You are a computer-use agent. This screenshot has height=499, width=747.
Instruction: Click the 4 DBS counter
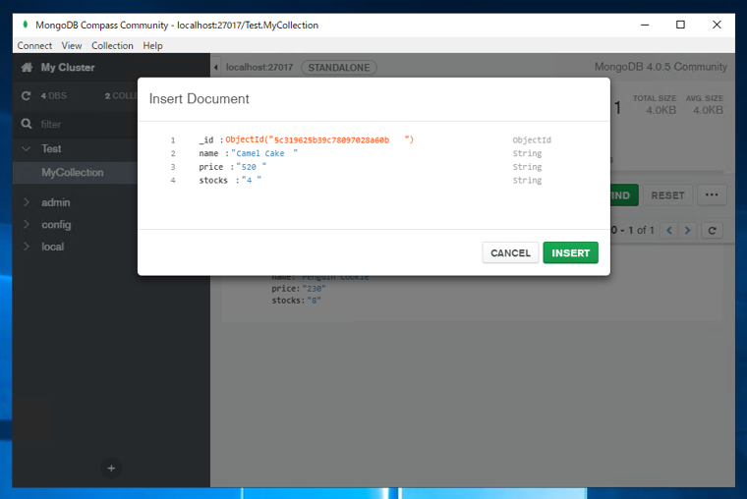(x=54, y=95)
